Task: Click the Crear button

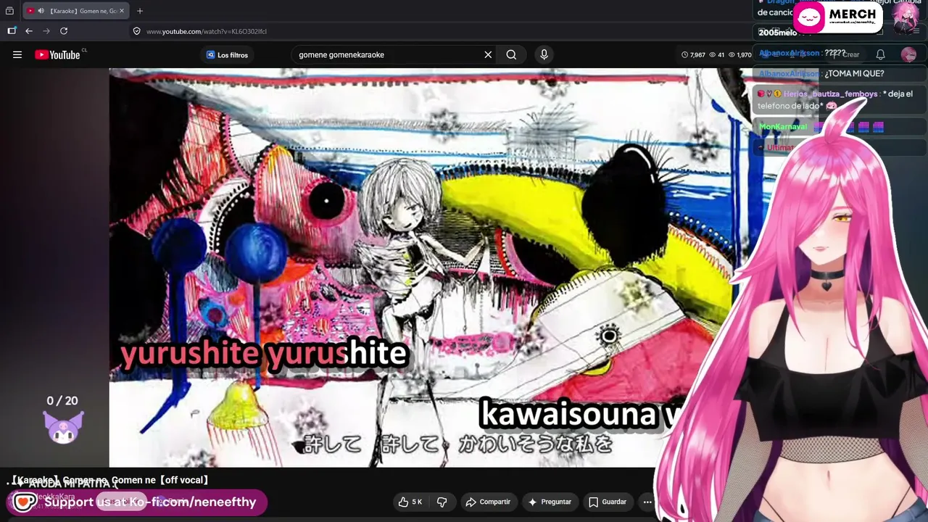Action: [x=848, y=55]
